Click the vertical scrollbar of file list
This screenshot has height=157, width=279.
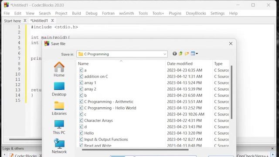(x=231, y=92)
